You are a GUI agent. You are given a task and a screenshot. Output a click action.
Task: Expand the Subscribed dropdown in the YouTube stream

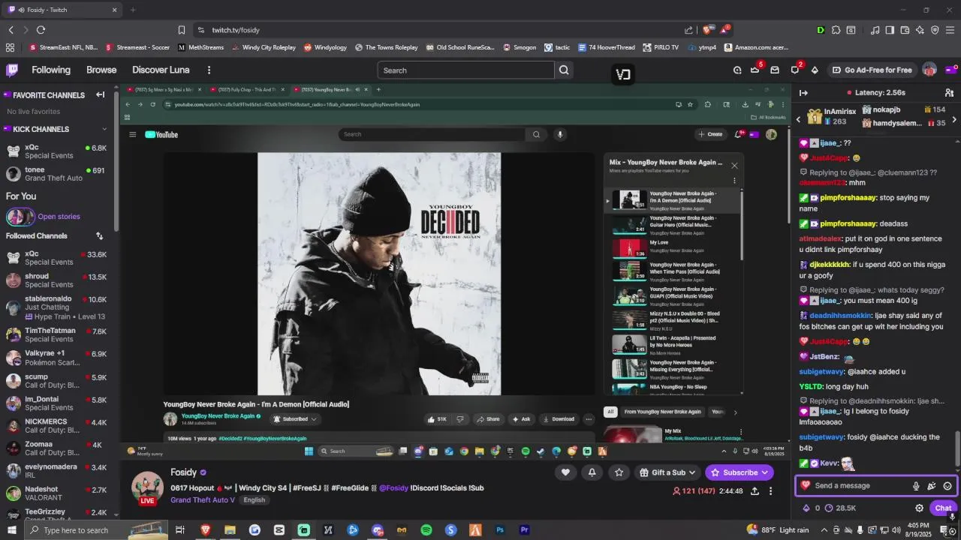tap(314, 419)
